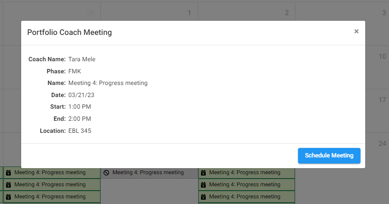Click the location value EBL 345
The image size is (389, 204).
[80, 131]
